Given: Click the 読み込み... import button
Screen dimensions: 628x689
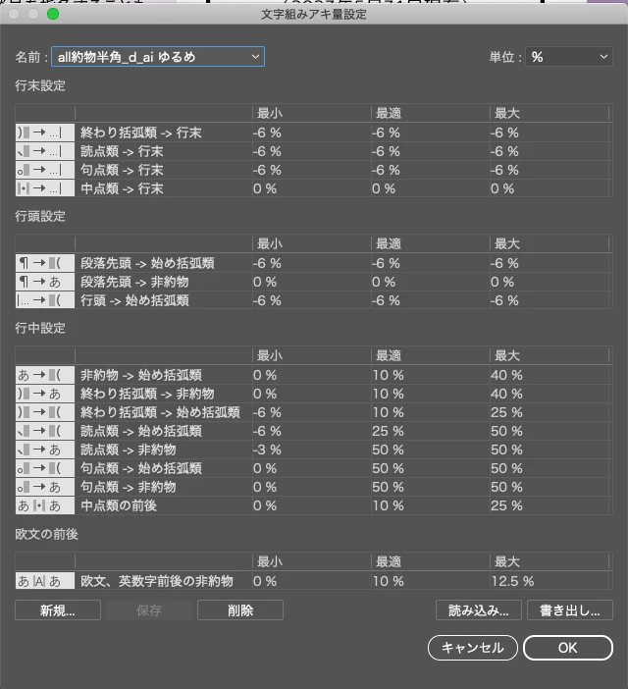Looking at the screenshot, I should (479, 610).
